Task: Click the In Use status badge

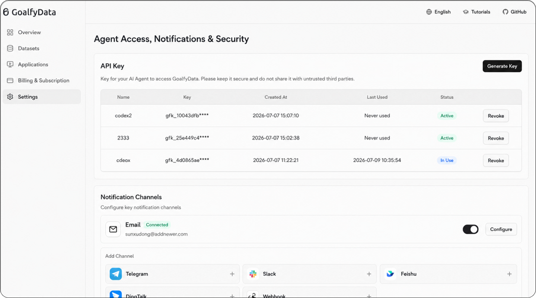Action: point(447,161)
